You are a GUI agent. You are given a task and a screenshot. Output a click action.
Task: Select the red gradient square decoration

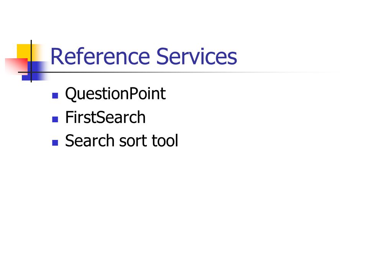point(16,66)
